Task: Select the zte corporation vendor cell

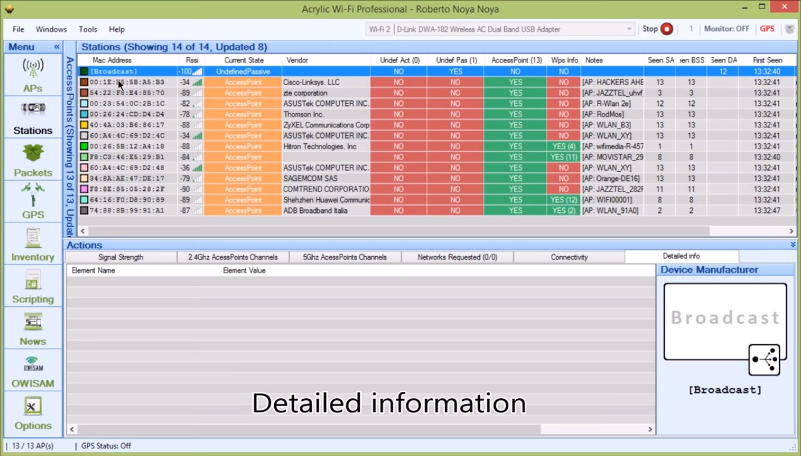Action: (326, 93)
